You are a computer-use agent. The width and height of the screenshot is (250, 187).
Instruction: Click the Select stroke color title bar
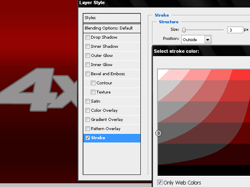click(x=201, y=51)
